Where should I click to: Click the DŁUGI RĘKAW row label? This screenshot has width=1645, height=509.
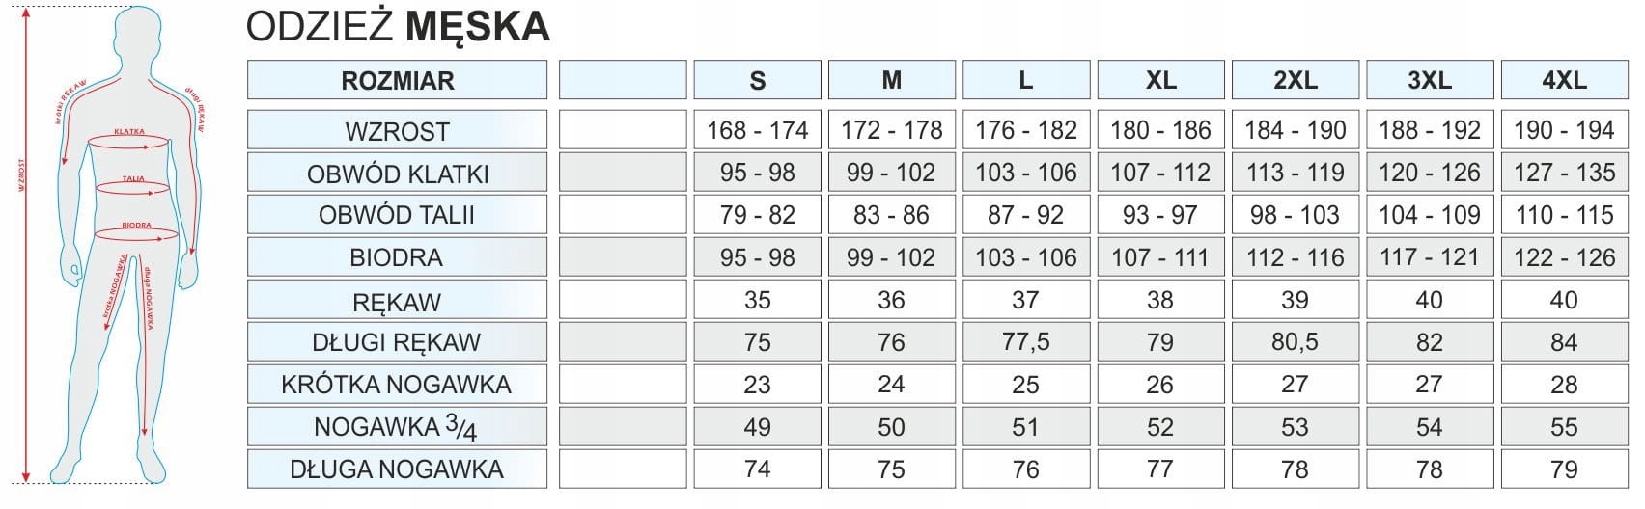click(x=397, y=342)
